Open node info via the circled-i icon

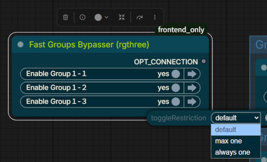82,17
